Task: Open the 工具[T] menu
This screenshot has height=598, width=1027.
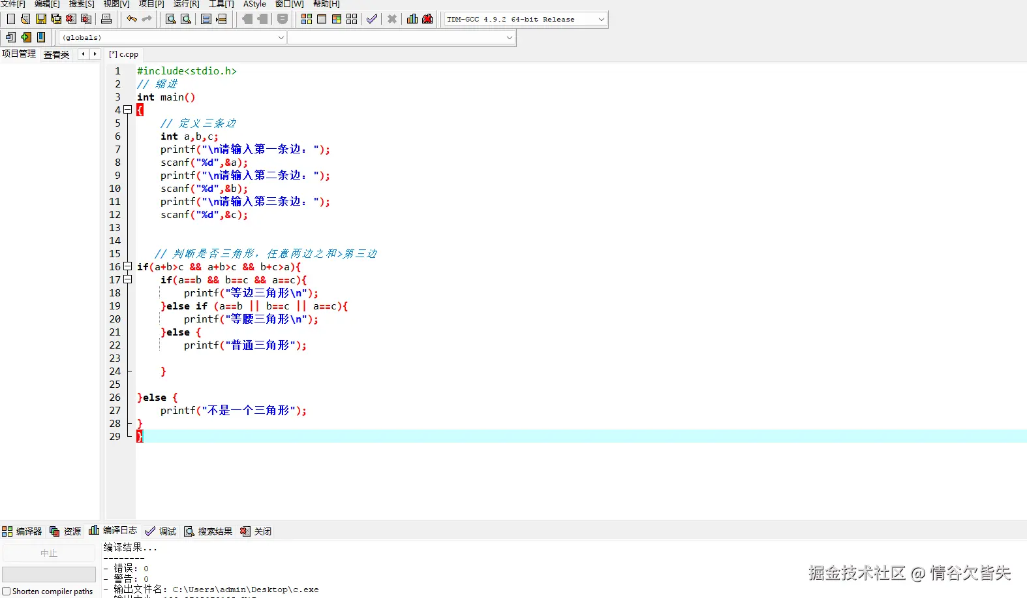Action: click(221, 4)
